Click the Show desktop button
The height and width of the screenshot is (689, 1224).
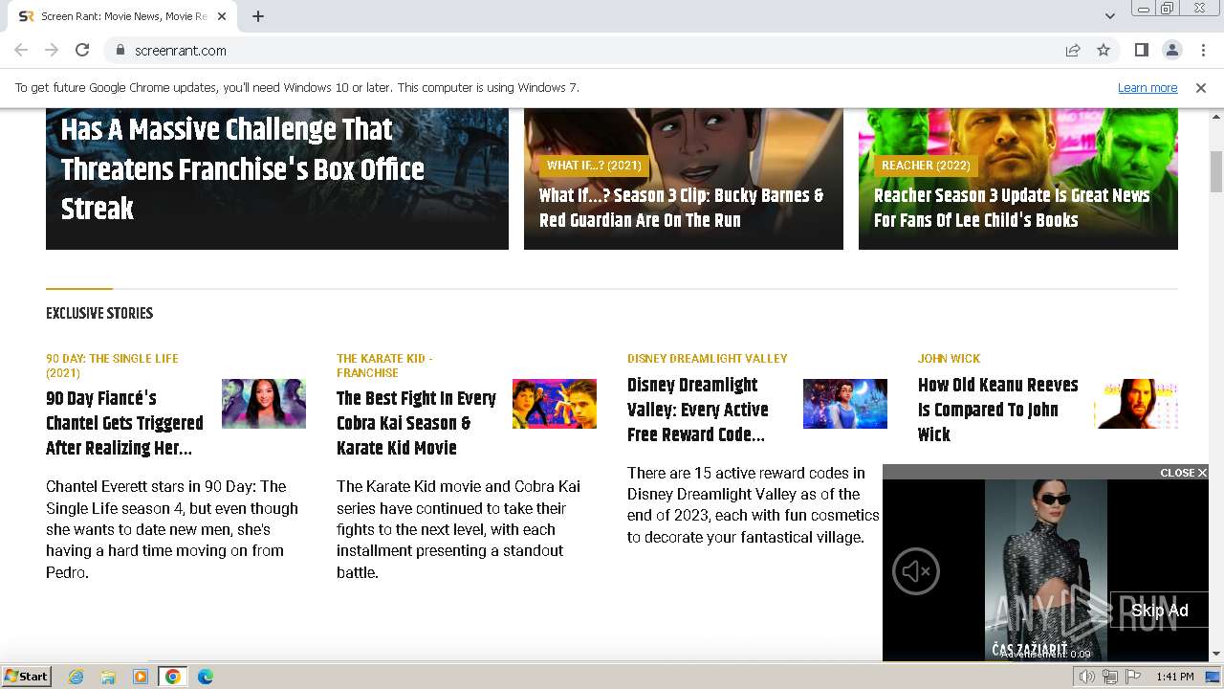[1213, 677]
